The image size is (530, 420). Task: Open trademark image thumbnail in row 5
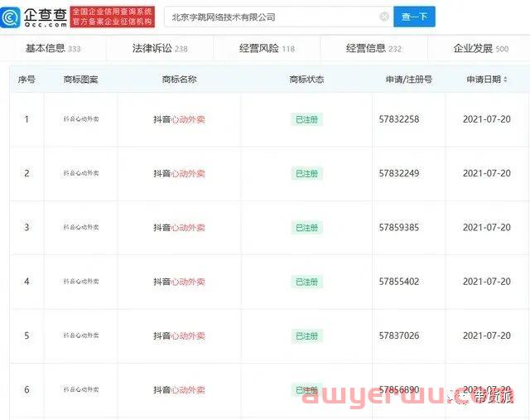click(81, 336)
